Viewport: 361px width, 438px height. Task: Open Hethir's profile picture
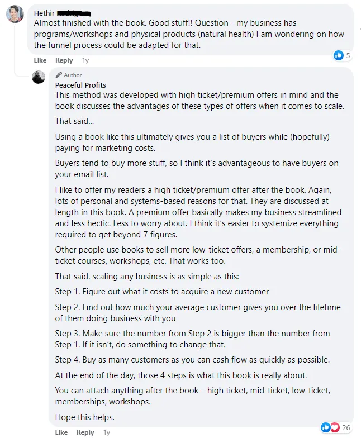pyautogui.click(x=15, y=13)
